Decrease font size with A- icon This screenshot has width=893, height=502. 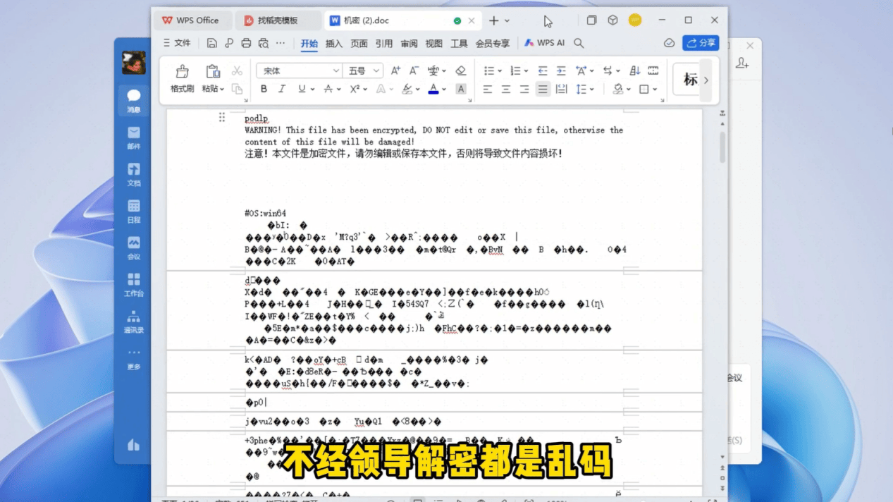click(414, 71)
